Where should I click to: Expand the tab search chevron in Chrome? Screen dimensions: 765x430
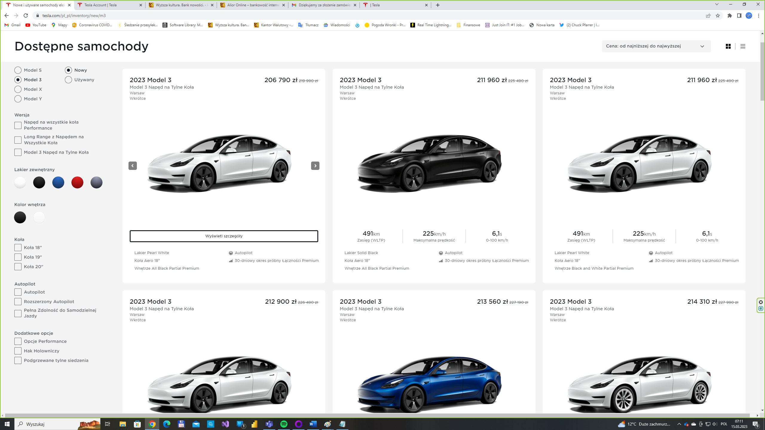coord(717,4)
